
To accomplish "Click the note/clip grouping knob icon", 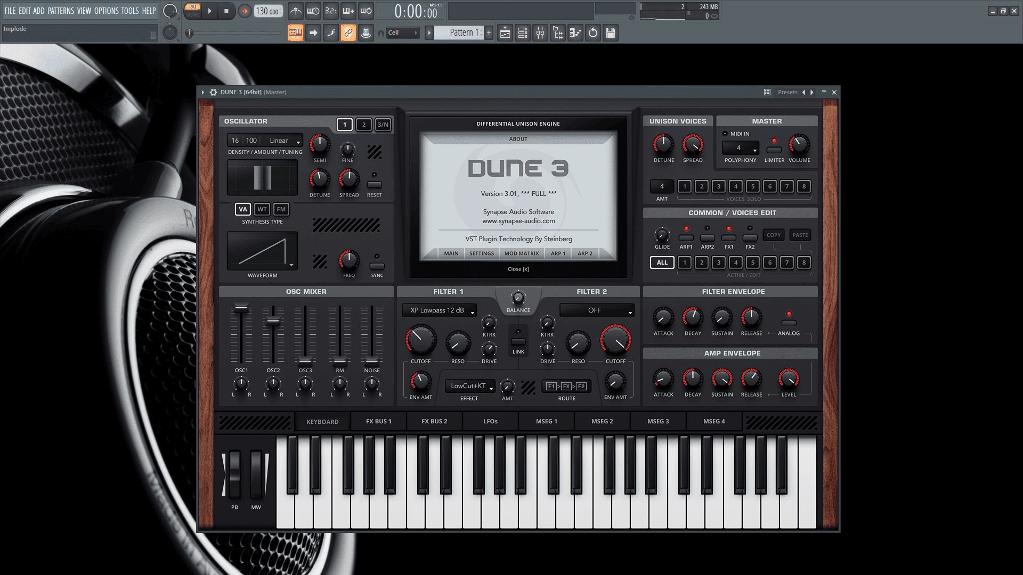I will 366,33.
